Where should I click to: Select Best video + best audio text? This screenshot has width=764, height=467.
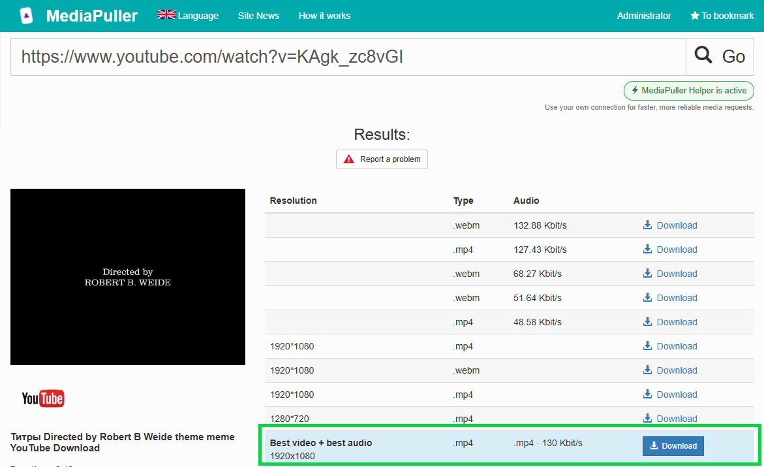(x=320, y=443)
